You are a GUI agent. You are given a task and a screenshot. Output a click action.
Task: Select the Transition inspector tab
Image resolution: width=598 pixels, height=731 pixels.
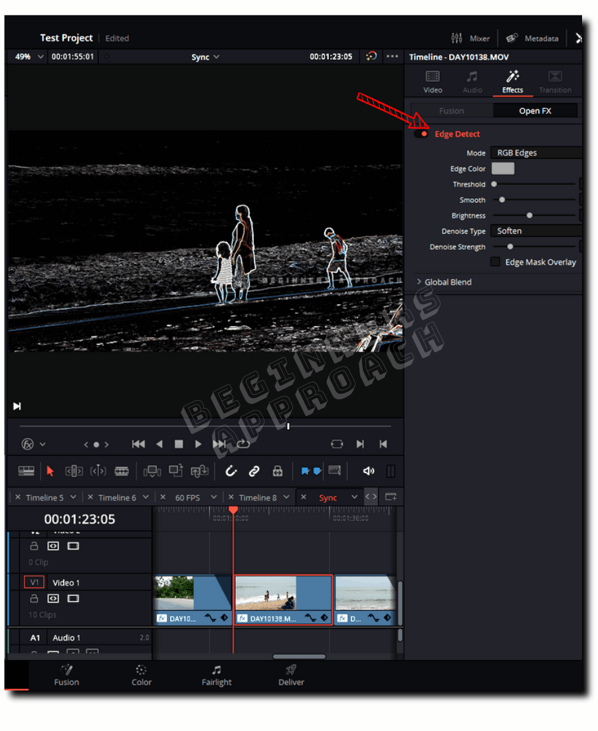(x=555, y=82)
